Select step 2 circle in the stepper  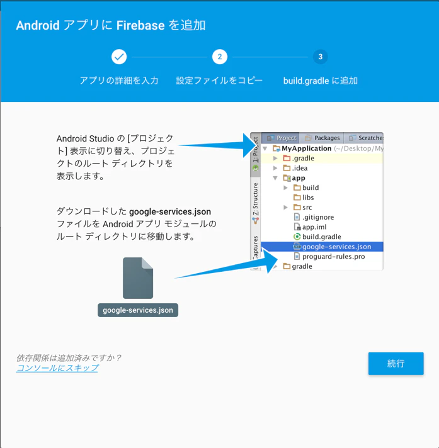[220, 57]
